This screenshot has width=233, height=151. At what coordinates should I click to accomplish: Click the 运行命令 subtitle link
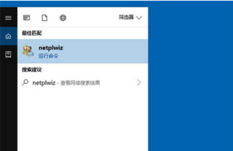tap(49, 56)
